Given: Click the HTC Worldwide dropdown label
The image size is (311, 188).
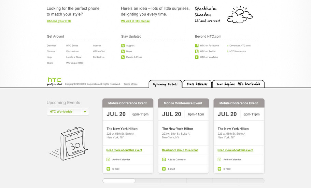Looking at the screenshot, I should (x=61, y=111).
